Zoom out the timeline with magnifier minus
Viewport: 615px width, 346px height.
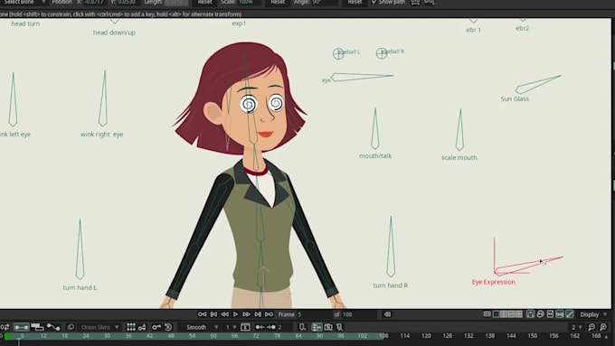tap(591, 327)
